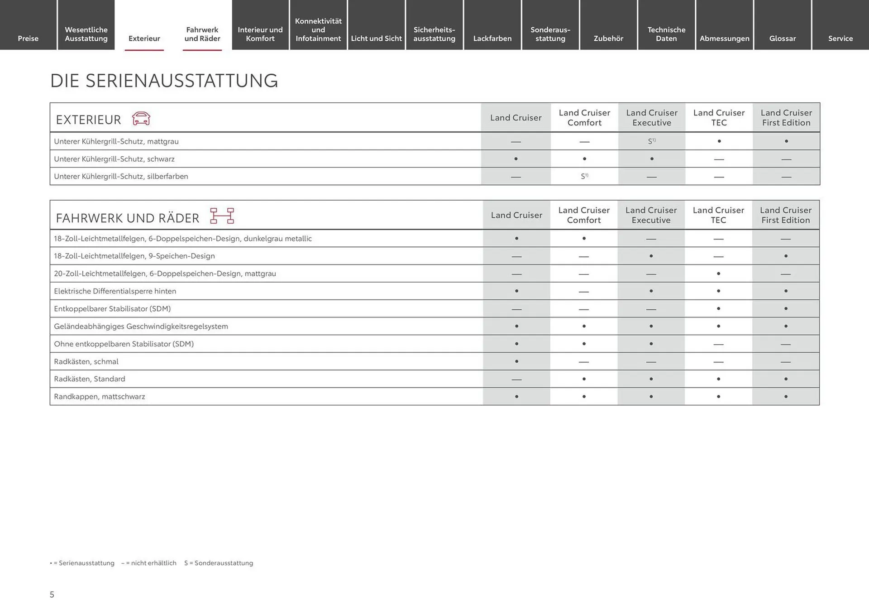Open the Fahrwerk und Räder tab
This screenshot has height=615, width=869.
pyautogui.click(x=202, y=34)
